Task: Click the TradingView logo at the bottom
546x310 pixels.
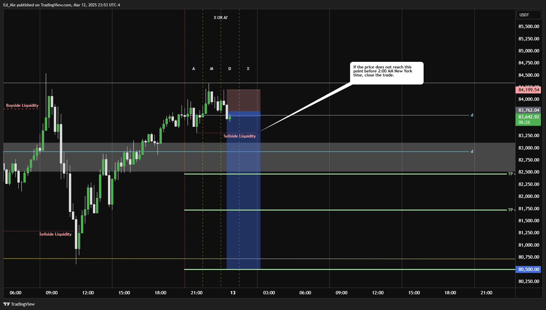Action: (19, 304)
